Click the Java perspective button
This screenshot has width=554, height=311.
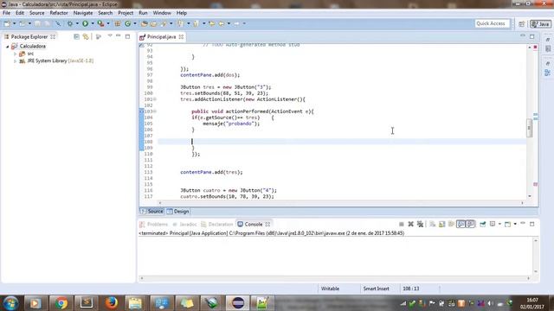[x=540, y=24]
